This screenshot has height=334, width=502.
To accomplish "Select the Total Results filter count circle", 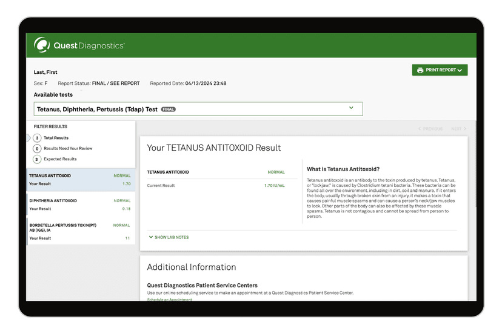I will pos(37,138).
